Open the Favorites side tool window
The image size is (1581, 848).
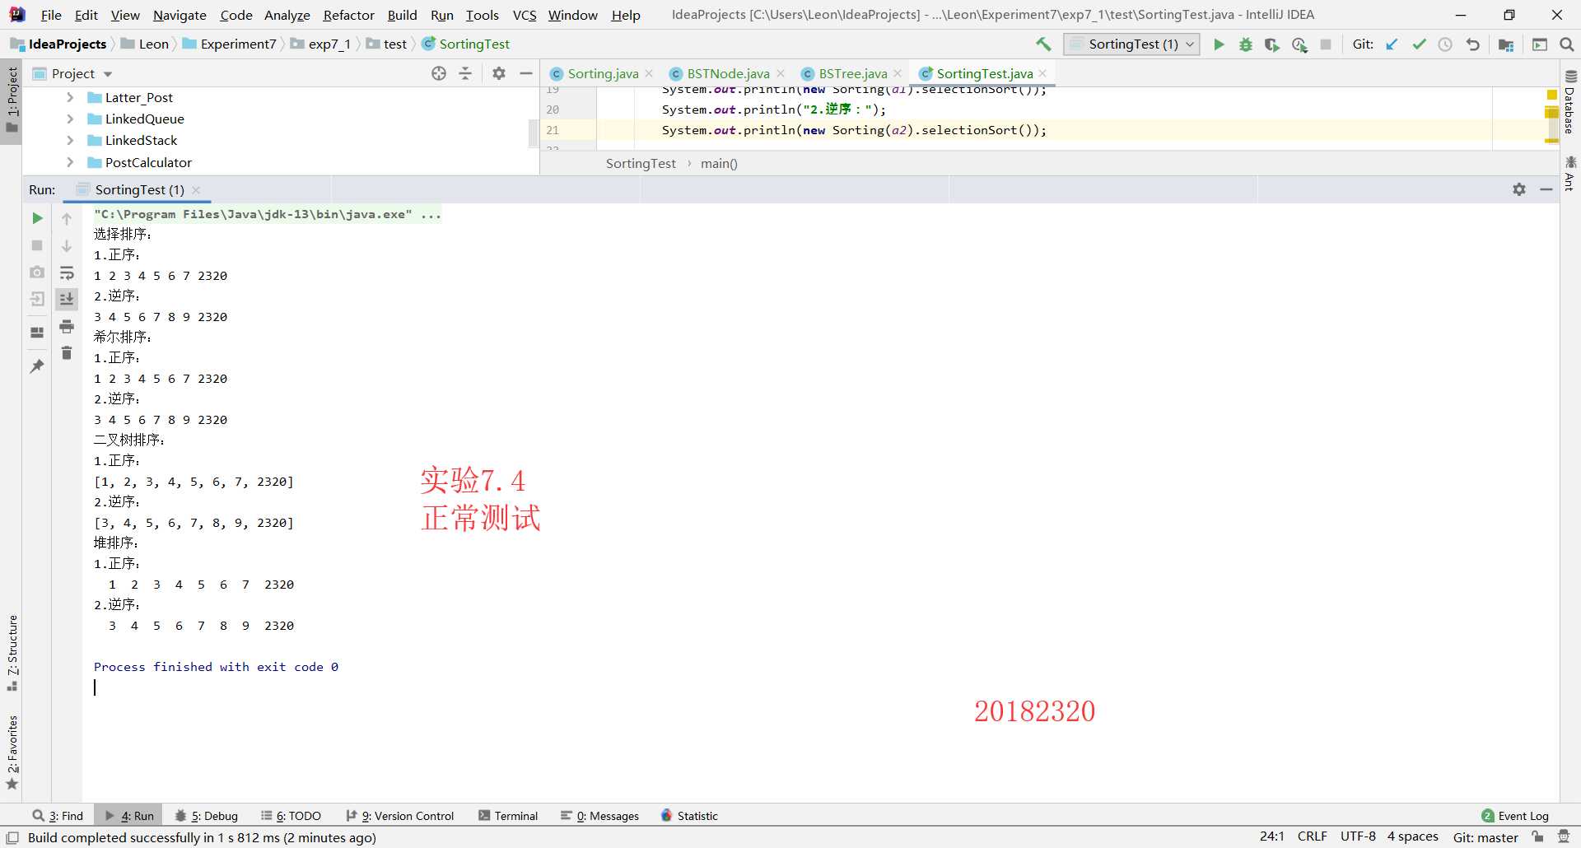[x=12, y=752]
